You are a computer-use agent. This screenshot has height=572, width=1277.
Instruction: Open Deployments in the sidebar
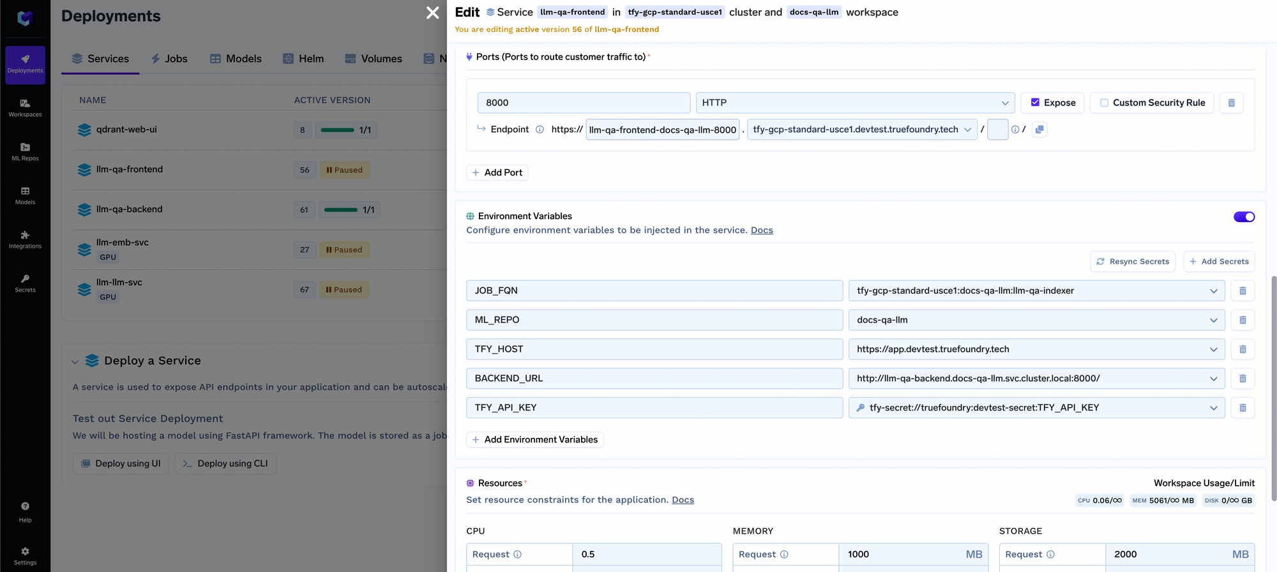tap(25, 64)
